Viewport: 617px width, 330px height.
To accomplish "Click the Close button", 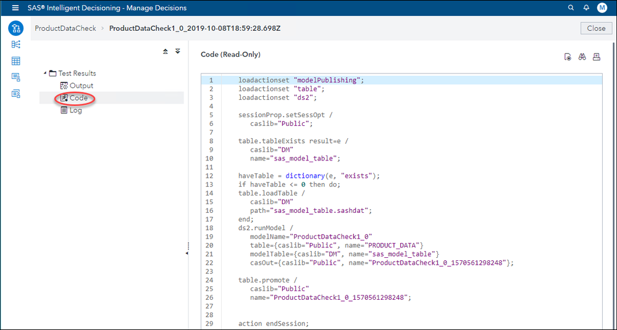I will click(x=596, y=28).
